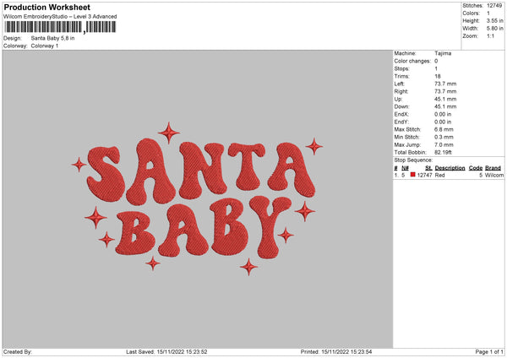Click the barcode under the worksheet title

click(60, 27)
